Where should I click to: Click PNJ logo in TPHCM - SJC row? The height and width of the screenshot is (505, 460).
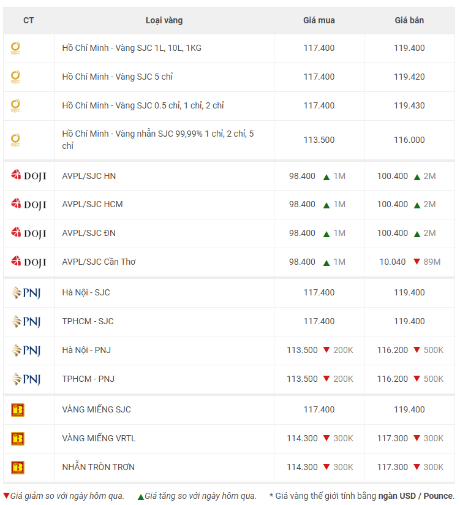26,321
